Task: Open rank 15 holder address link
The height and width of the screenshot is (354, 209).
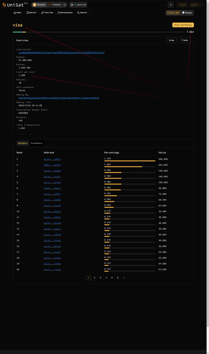Action: 52,240
